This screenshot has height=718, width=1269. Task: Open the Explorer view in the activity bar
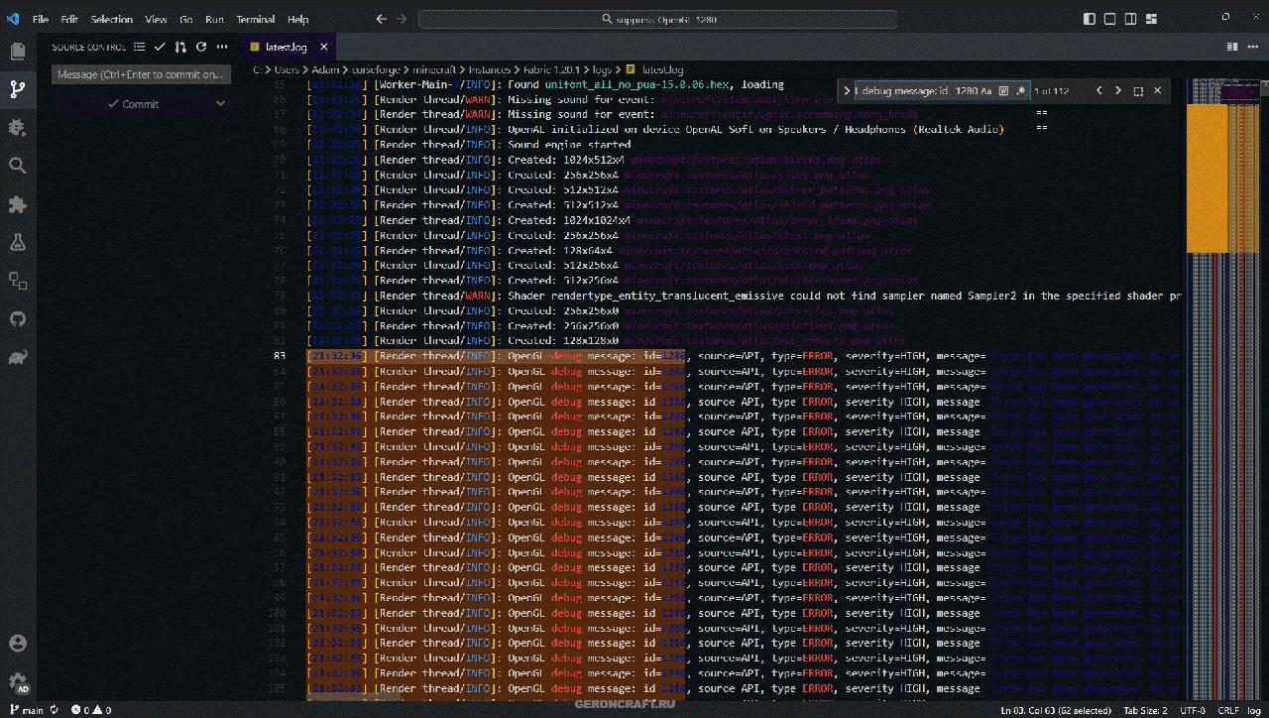tap(17, 52)
